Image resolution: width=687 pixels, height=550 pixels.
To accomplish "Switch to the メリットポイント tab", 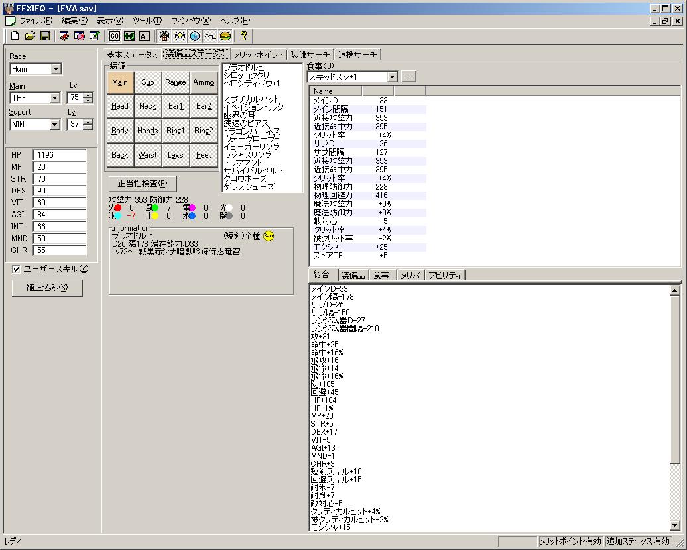I will tap(258, 55).
